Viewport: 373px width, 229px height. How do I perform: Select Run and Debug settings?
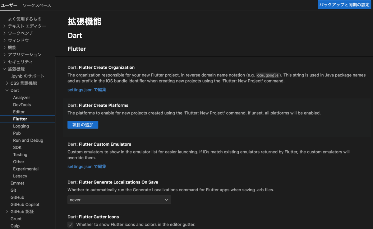pyautogui.click(x=28, y=140)
